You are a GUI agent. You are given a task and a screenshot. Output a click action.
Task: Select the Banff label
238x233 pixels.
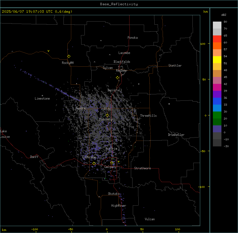[34, 157]
